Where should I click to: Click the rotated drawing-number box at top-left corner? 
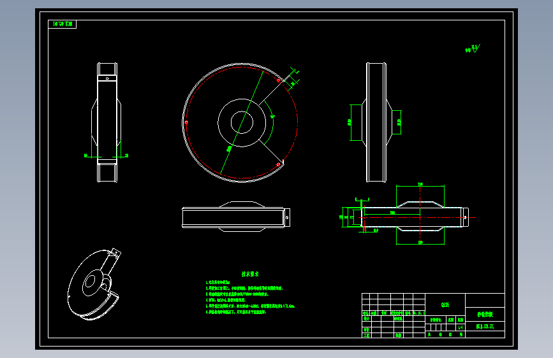click(x=62, y=24)
